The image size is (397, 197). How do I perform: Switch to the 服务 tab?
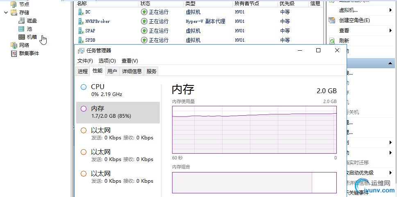pyautogui.click(x=152, y=72)
